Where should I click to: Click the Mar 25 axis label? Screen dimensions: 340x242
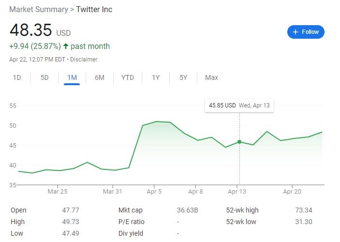tap(57, 192)
